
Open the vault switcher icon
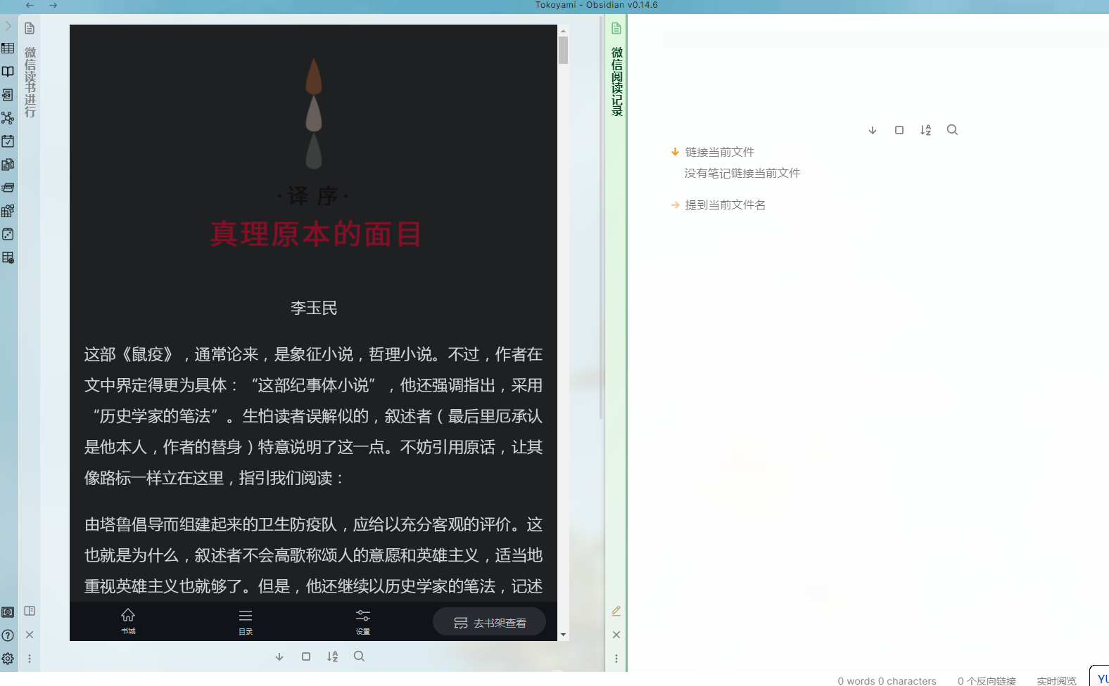(8, 612)
